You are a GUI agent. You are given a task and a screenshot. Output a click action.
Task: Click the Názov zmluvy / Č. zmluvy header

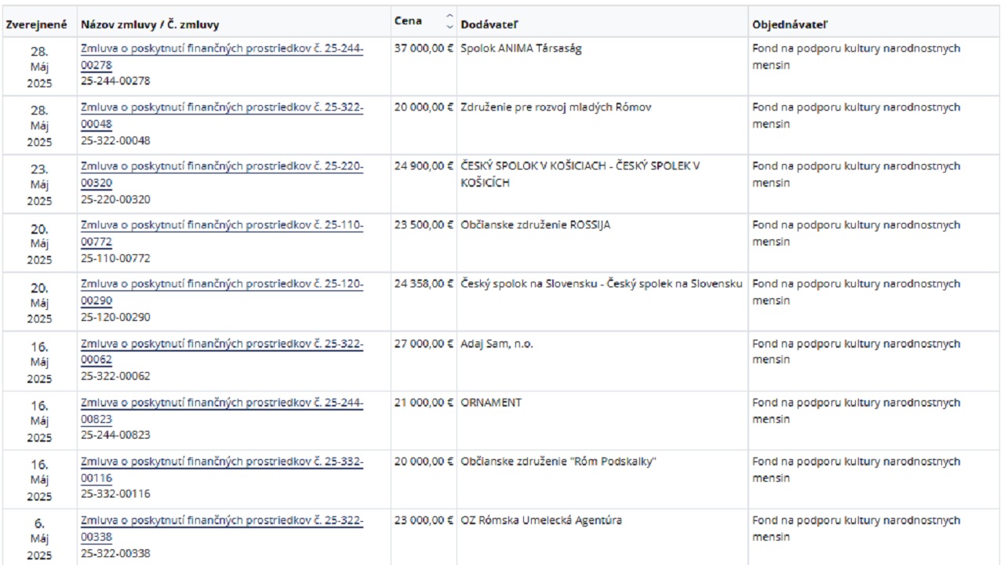[x=150, y=25]
